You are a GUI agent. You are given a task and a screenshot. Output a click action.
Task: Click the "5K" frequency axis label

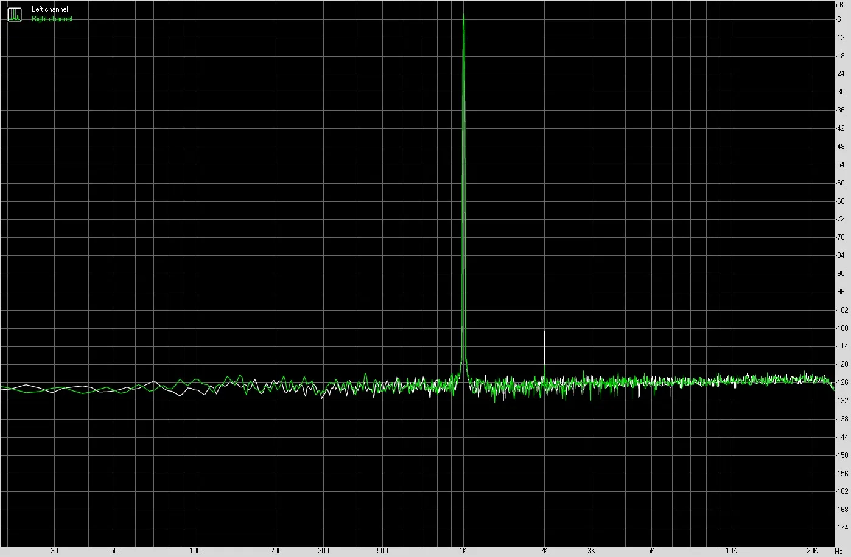(x=651, y=551)
